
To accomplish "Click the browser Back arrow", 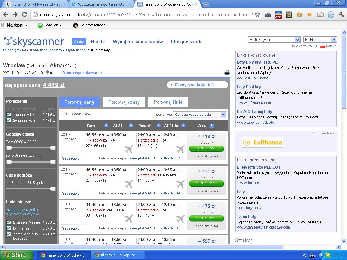I will [6, 15].
